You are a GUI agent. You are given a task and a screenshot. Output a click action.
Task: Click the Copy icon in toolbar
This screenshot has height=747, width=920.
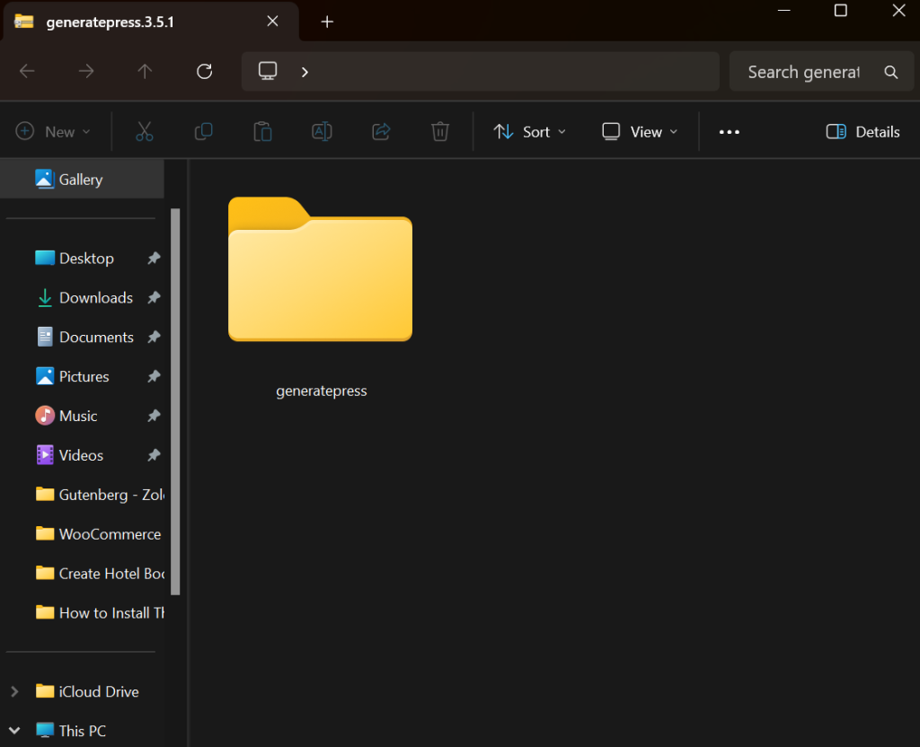(x=203, y=132)
